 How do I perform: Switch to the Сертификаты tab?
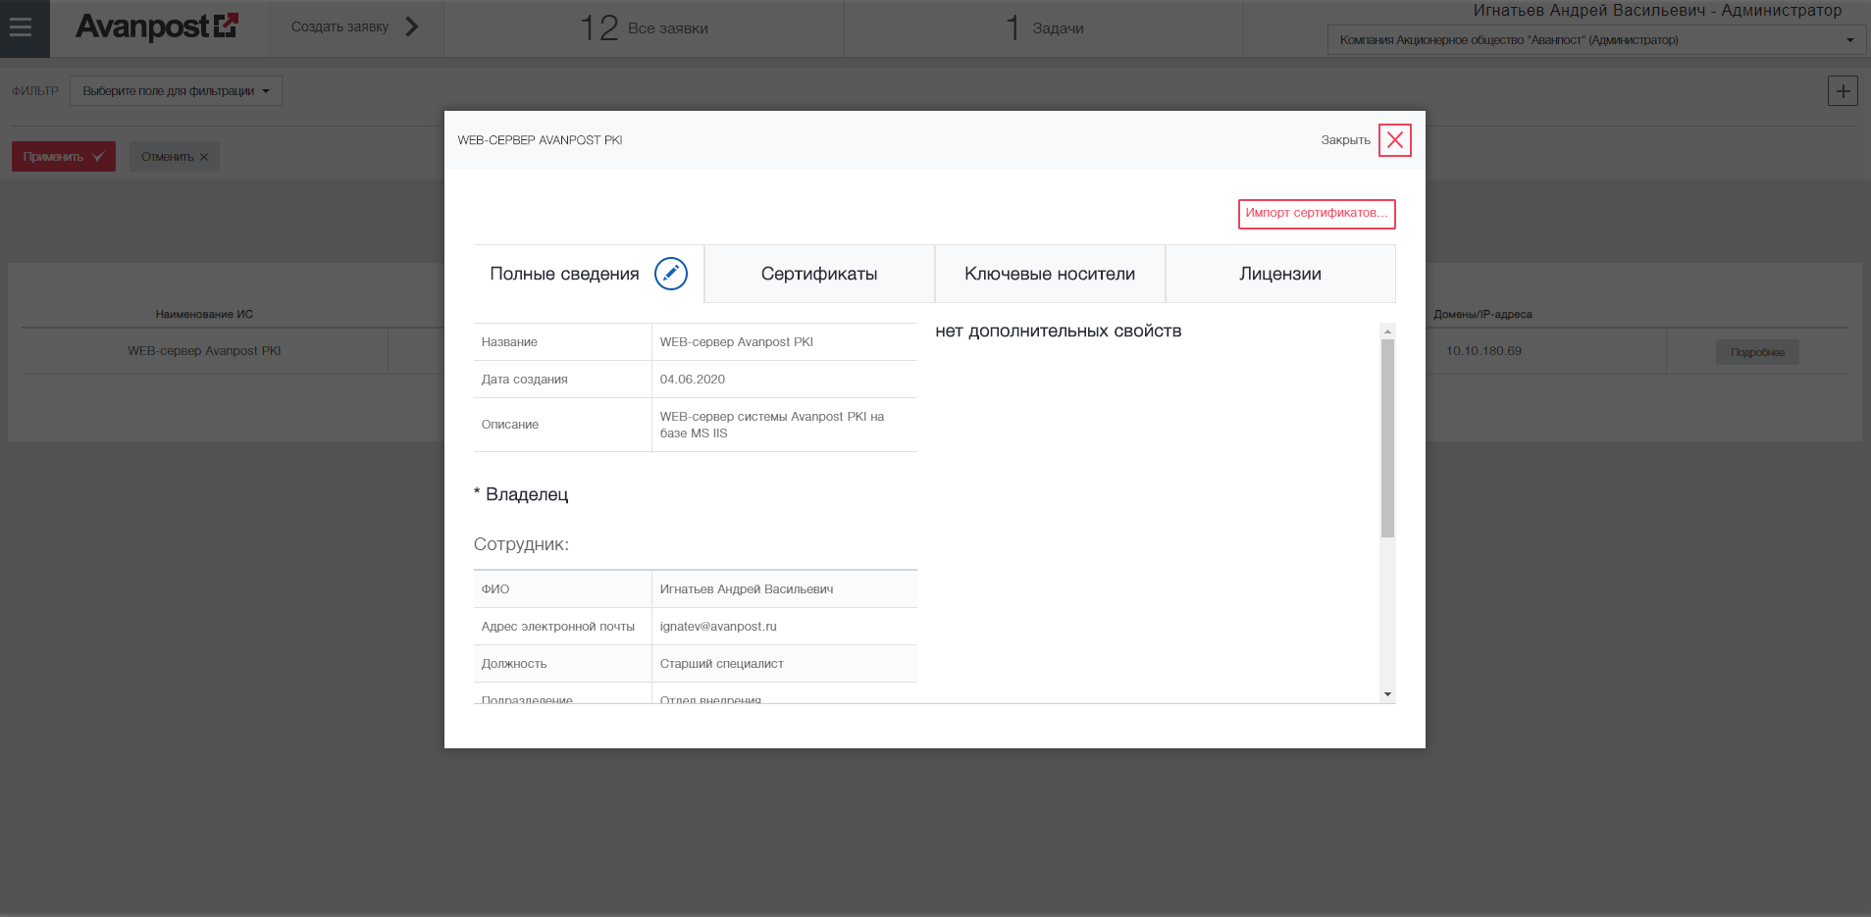pos(819,274)
